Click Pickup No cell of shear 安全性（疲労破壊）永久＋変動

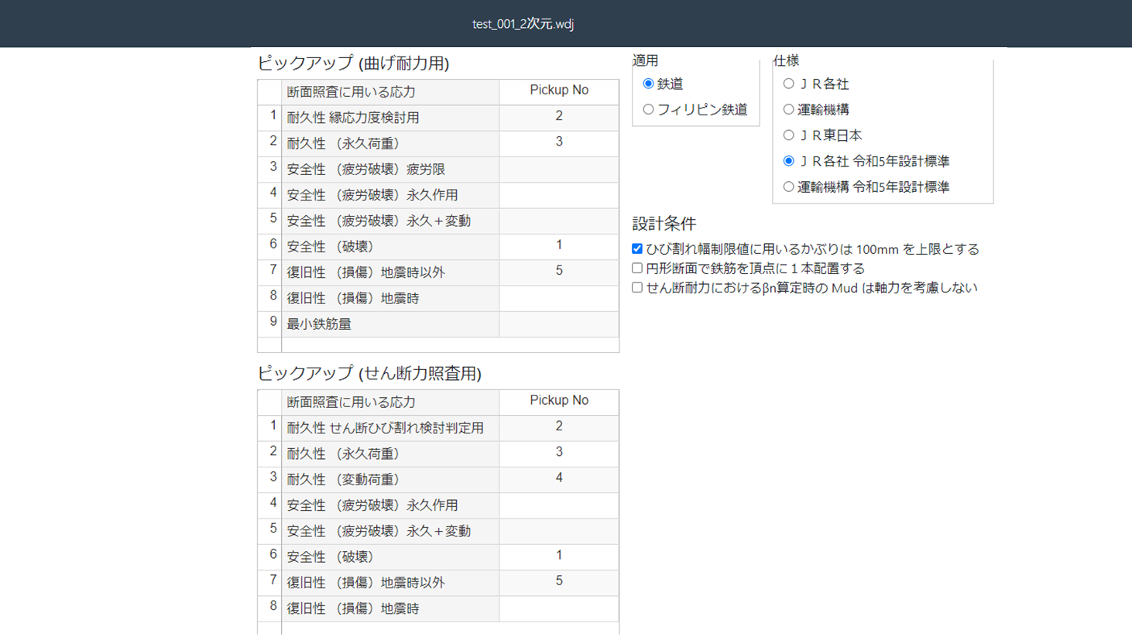pyautogui.click(x=559, y=531)
